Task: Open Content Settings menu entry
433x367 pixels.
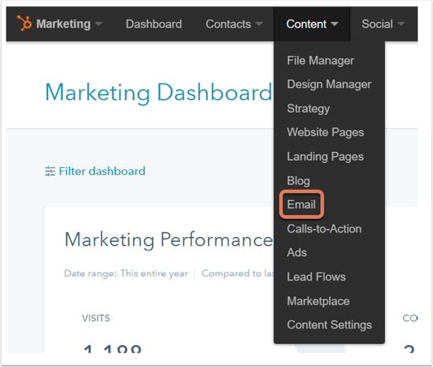Action: (x=329, y=324)
